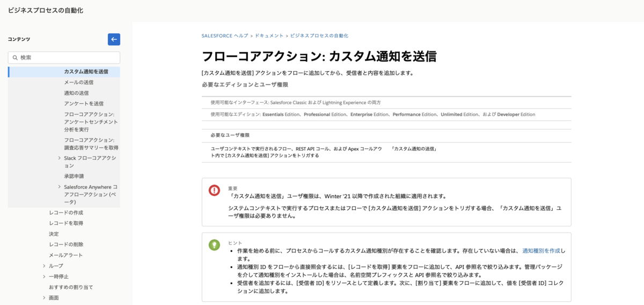Open レコードの削除 in the sidebar
Image resolution: width=644 pixels, height=305 pixels.
[66, 245]
